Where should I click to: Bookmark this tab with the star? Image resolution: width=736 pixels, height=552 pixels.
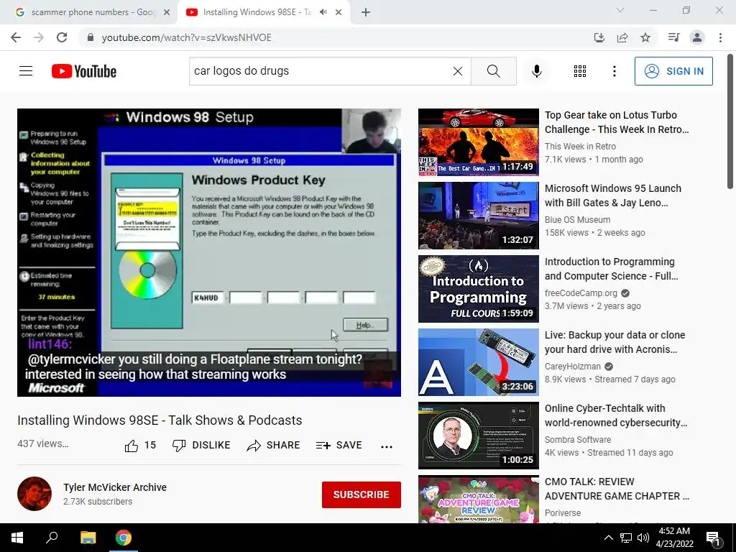coord(645,37)
